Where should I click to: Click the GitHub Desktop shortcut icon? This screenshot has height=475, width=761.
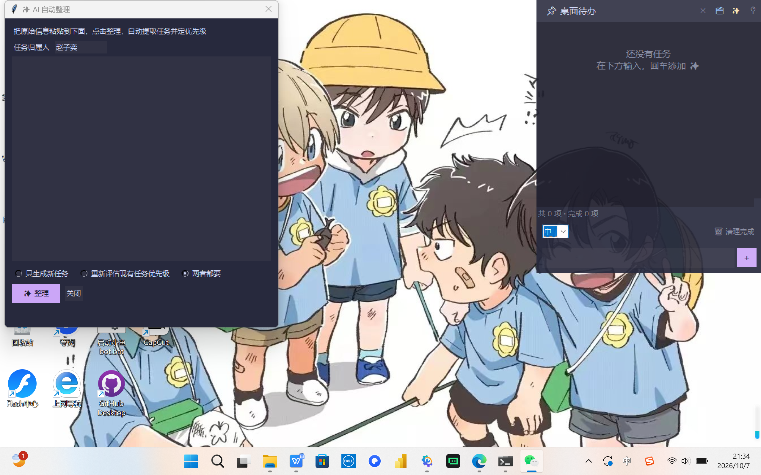pyautogui.click(x=111, y=393)
